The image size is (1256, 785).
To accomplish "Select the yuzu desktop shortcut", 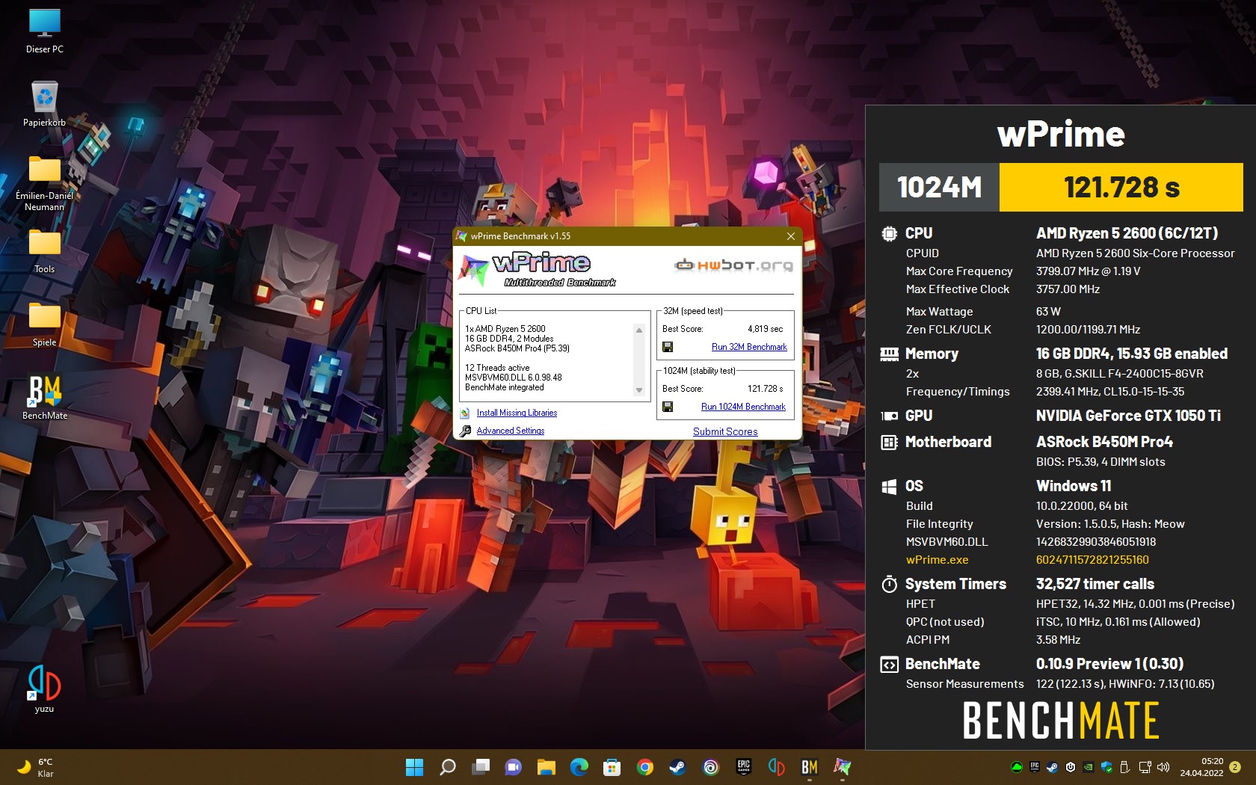I will (44, 689).
